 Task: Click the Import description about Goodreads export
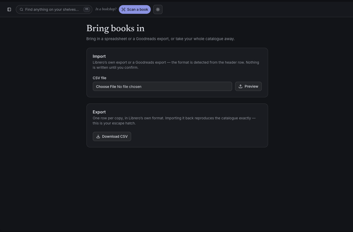[x=176, y=65]
